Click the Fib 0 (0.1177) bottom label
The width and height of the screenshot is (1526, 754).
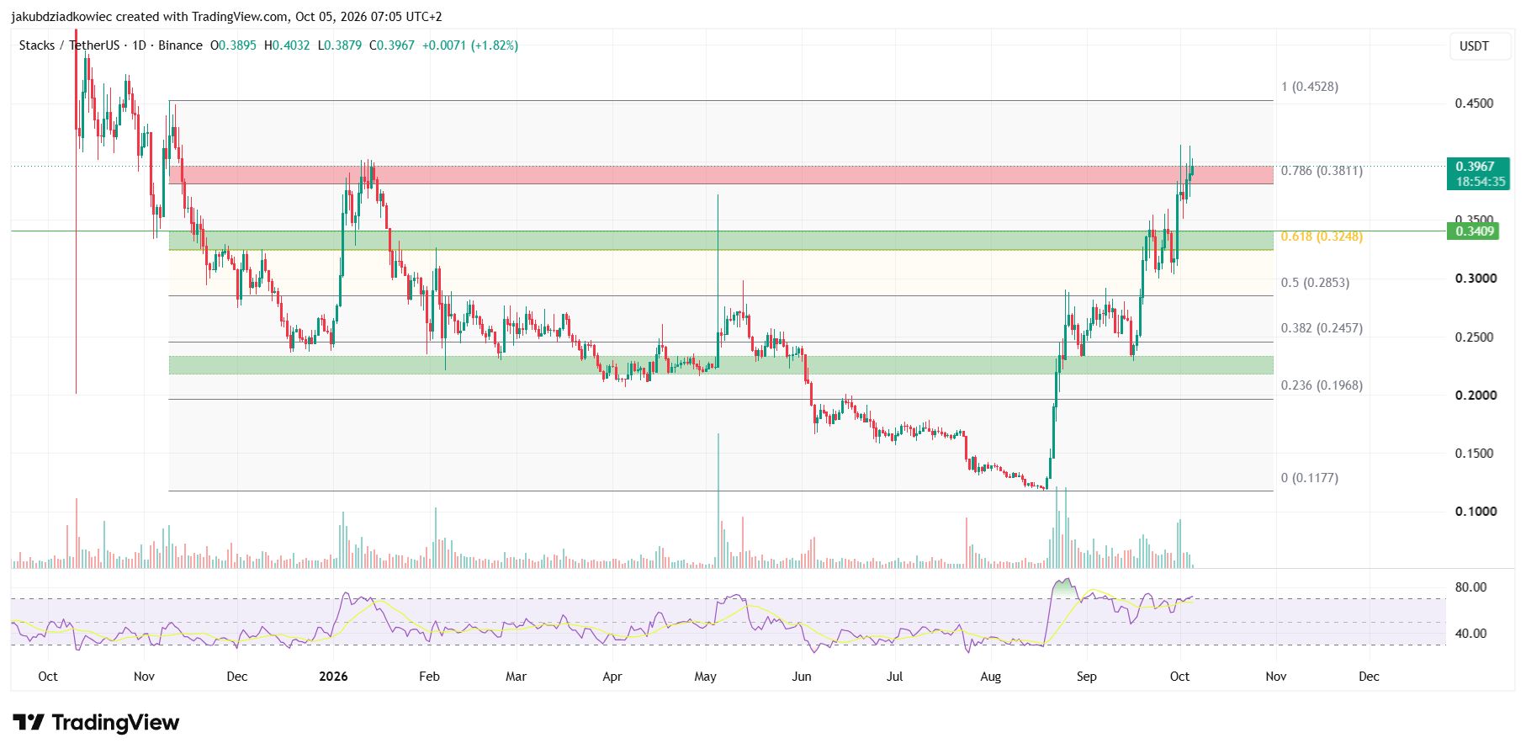pos(1310,478)
